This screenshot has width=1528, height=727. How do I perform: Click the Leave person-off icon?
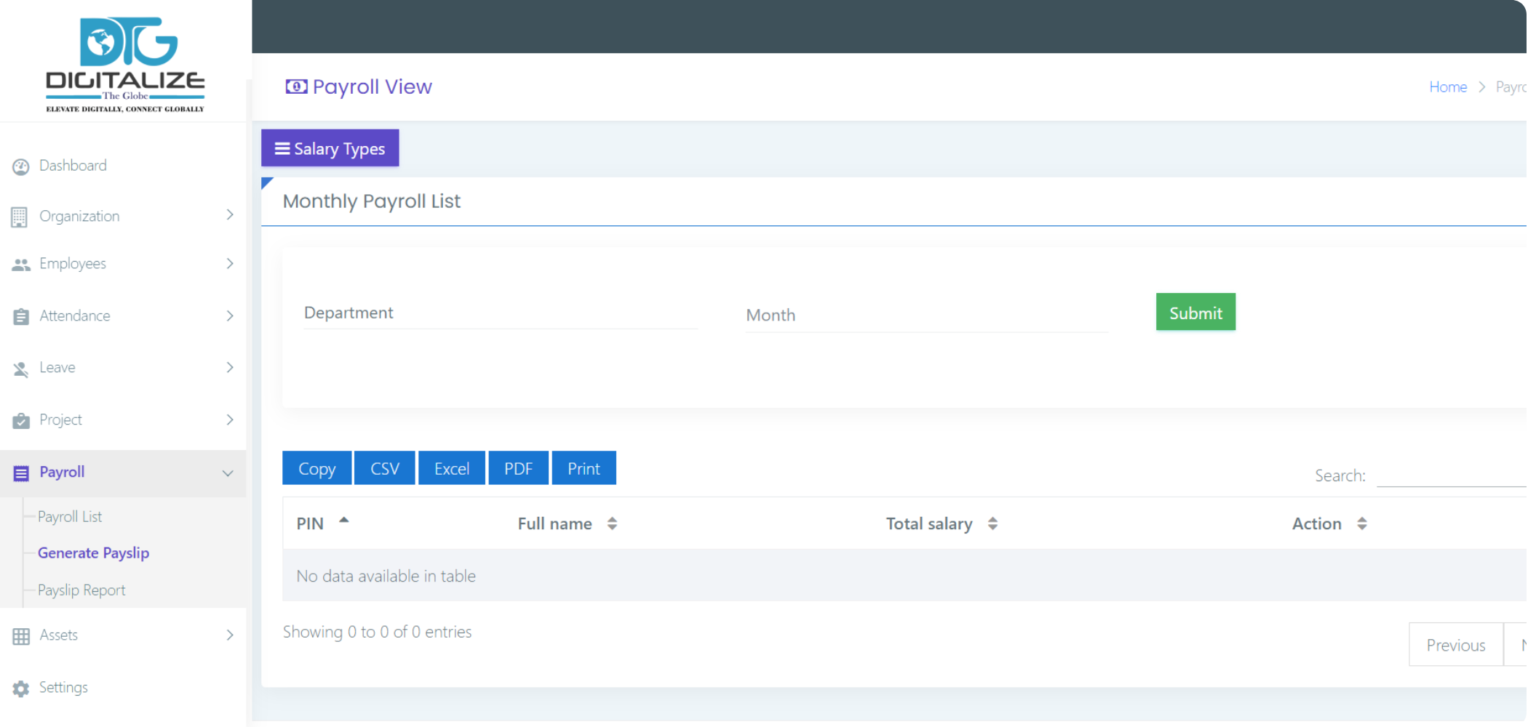[21, 369]
